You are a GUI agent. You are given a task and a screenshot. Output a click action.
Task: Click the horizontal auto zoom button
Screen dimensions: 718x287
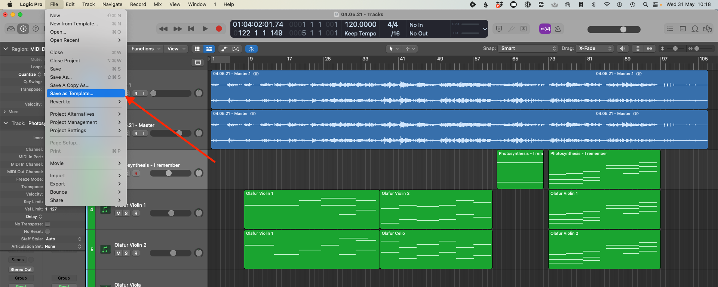[650, 49]
